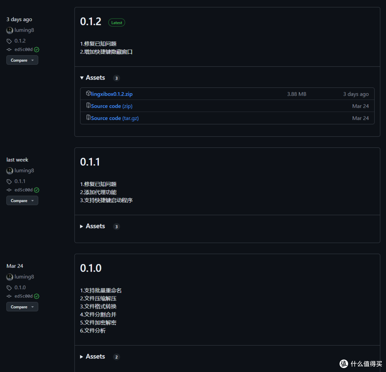Screen dimensions: 386x372
Task: Click note '6.文件分析'
Action: pyautogui.click(x=93, y=331)
